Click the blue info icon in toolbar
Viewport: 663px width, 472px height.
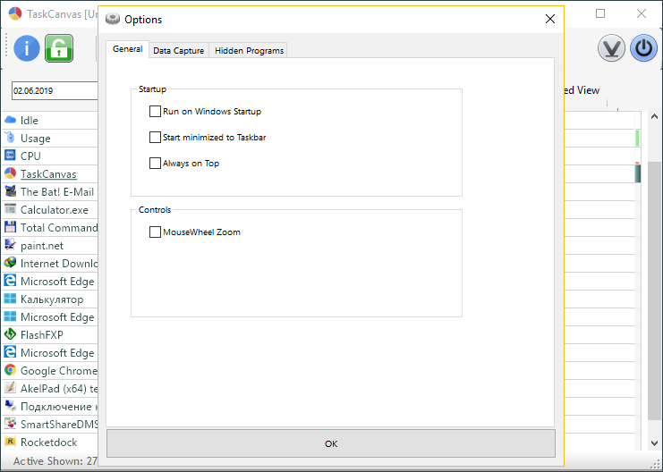pos(27,48)
